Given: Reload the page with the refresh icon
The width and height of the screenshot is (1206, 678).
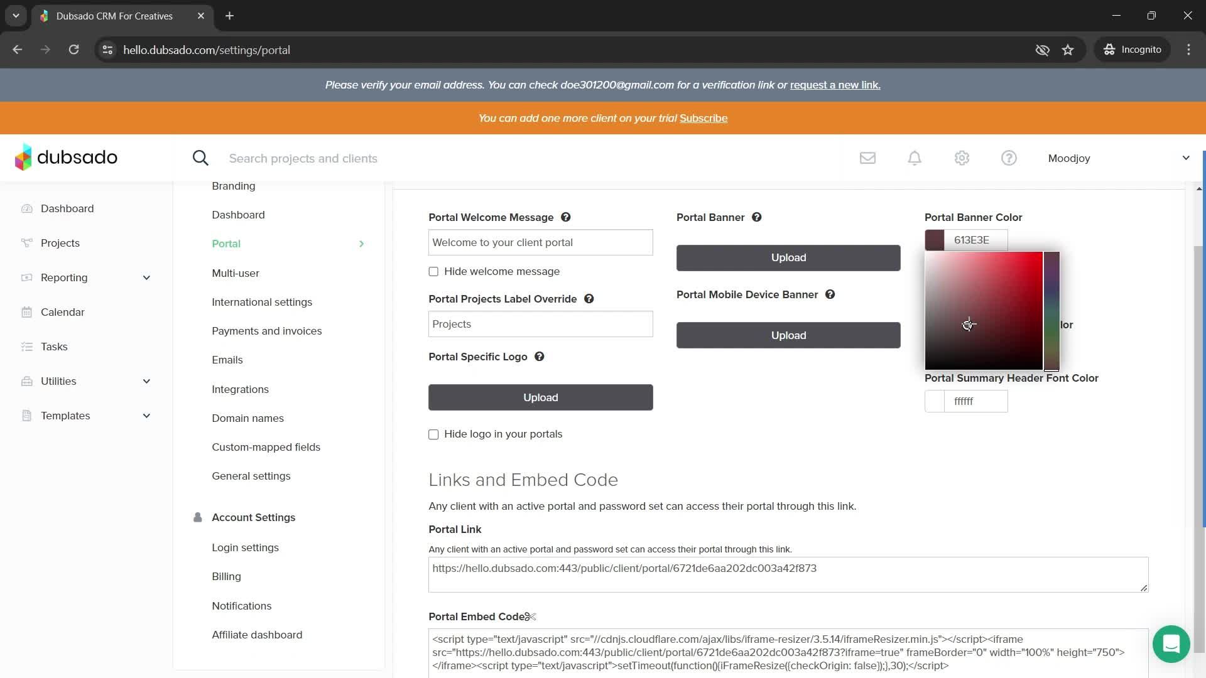Looking at the screenshot, I should click(x=73, y=50).
